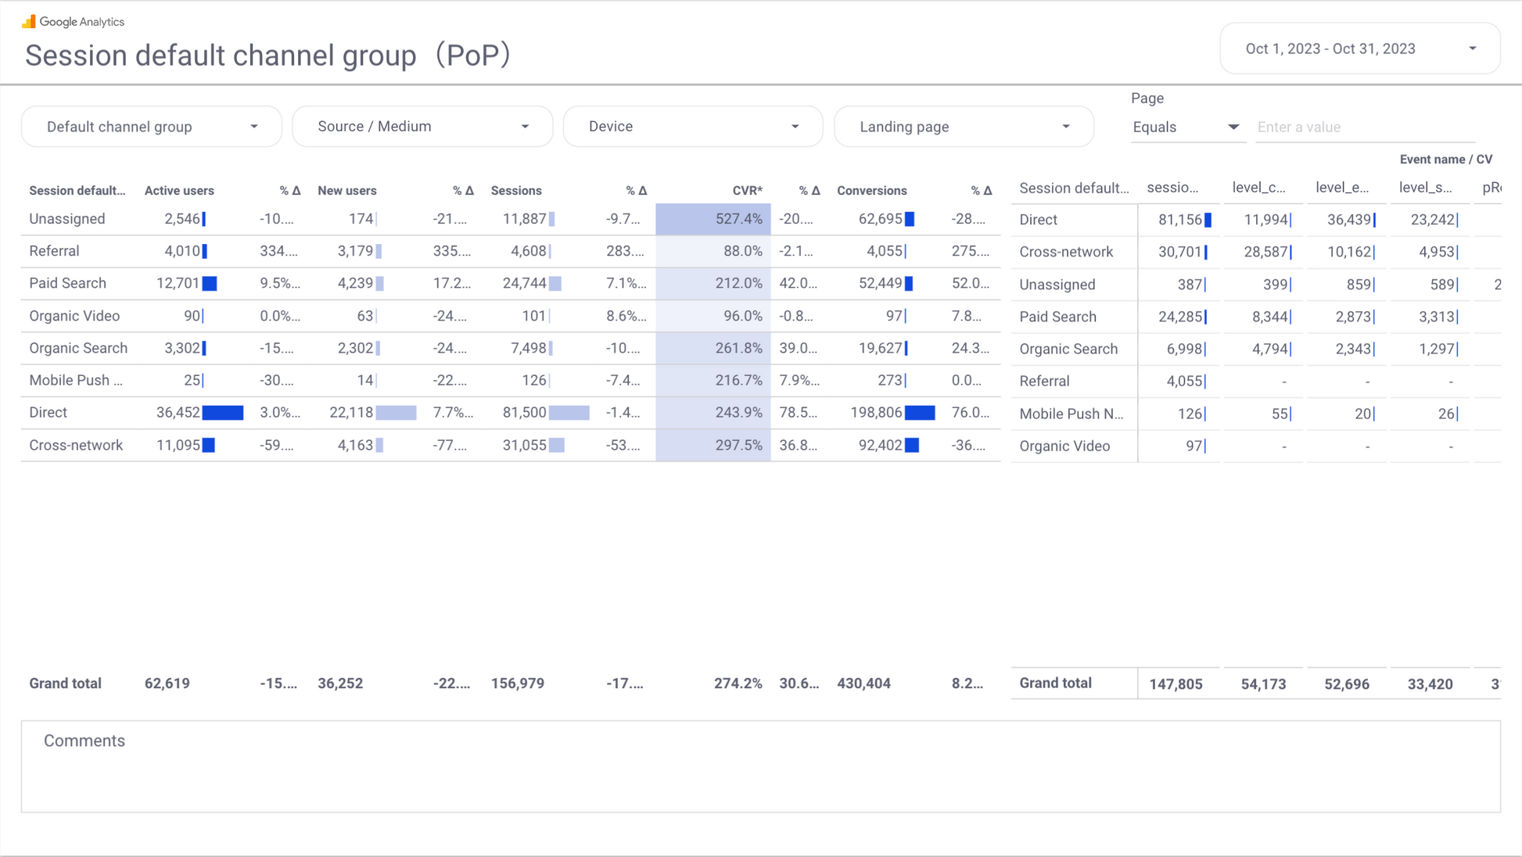Open Source / Medium filter dropdown
This screenshot has width=1522, height=857.
(422, 127)
